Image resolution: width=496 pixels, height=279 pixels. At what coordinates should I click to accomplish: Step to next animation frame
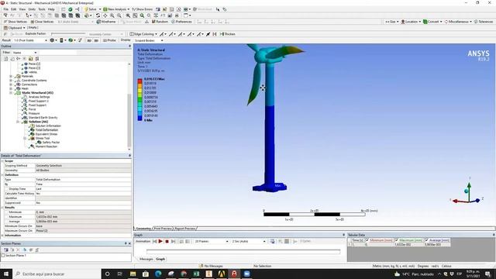tap(174, 241)
